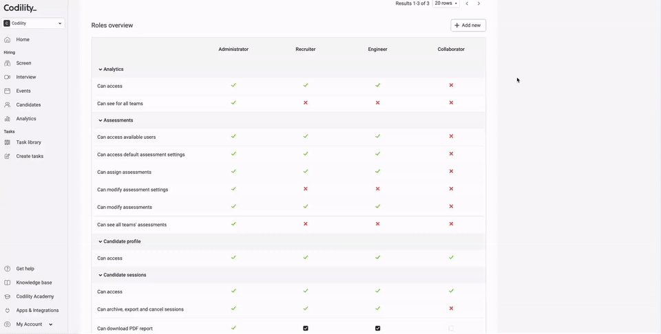
Task: Open Interview camera icon
Action: (7, 77)
